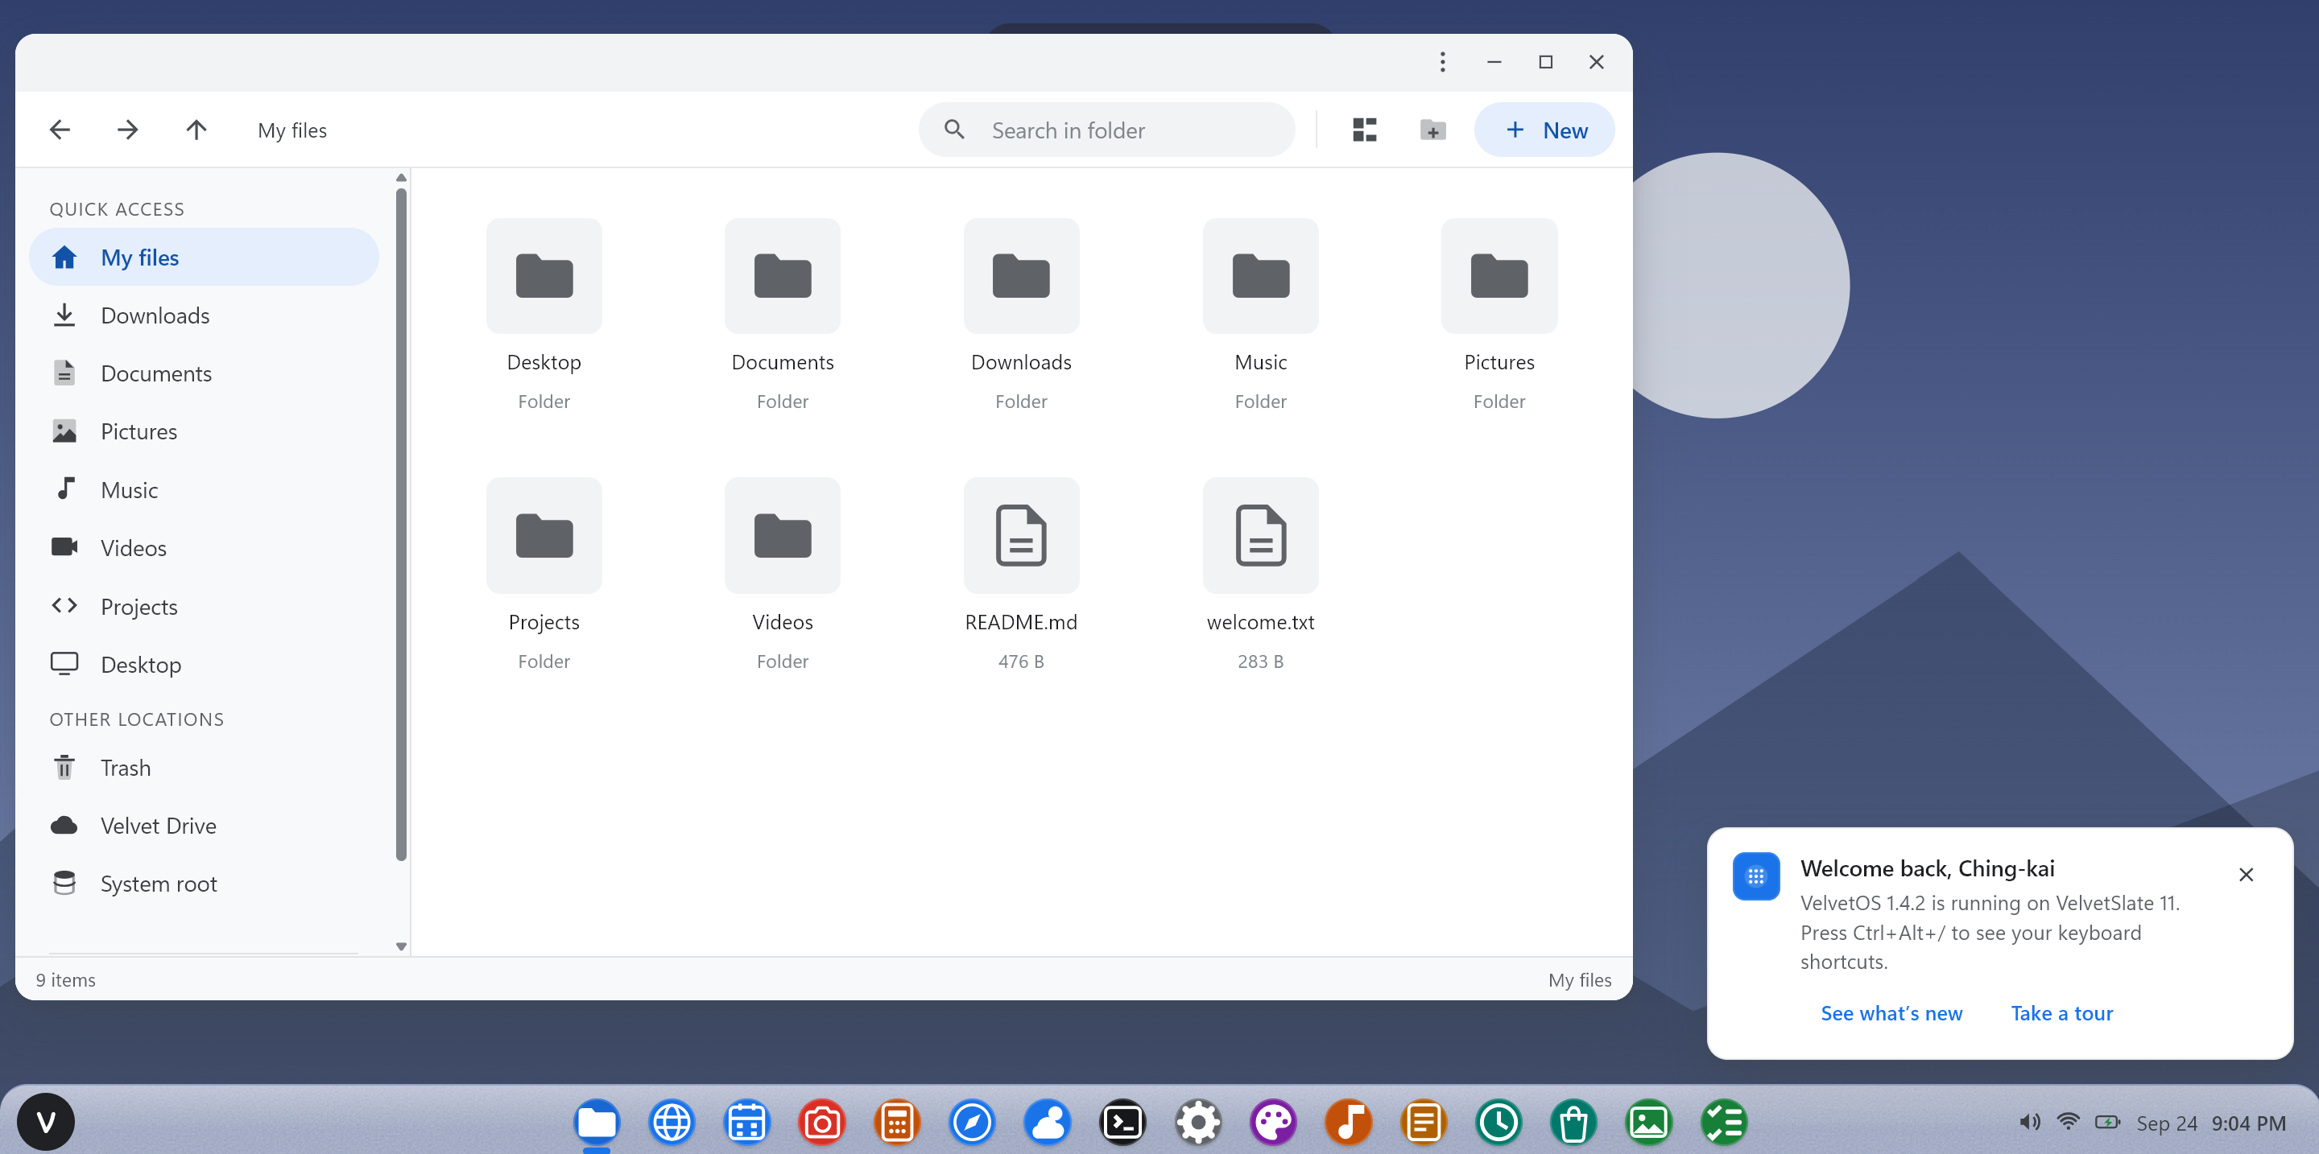Viewport: 2319px width, 1154px height.
Task: Select the Desktop folder thumbnail
Action: 544,276
